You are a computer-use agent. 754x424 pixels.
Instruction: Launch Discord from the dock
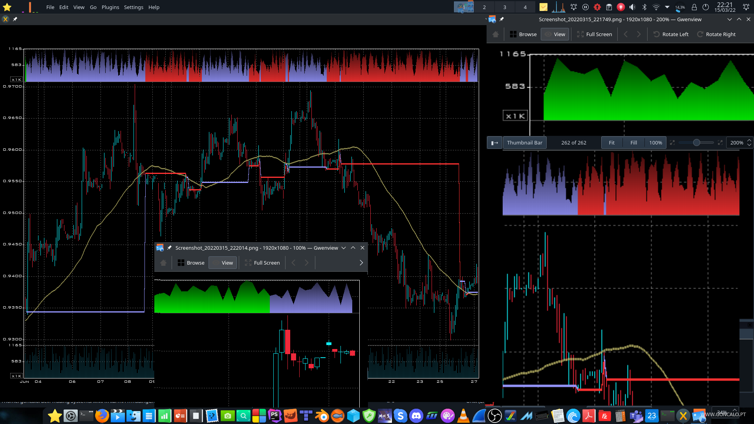(x=416, y=416)
